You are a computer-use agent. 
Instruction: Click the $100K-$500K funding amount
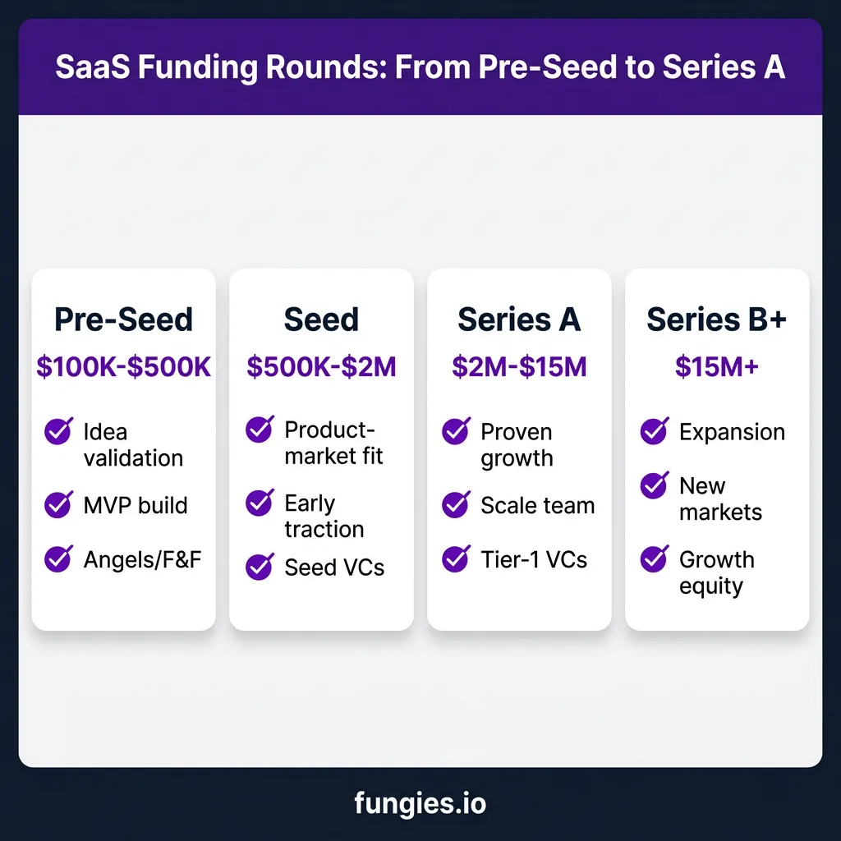[x=123, y=367]
